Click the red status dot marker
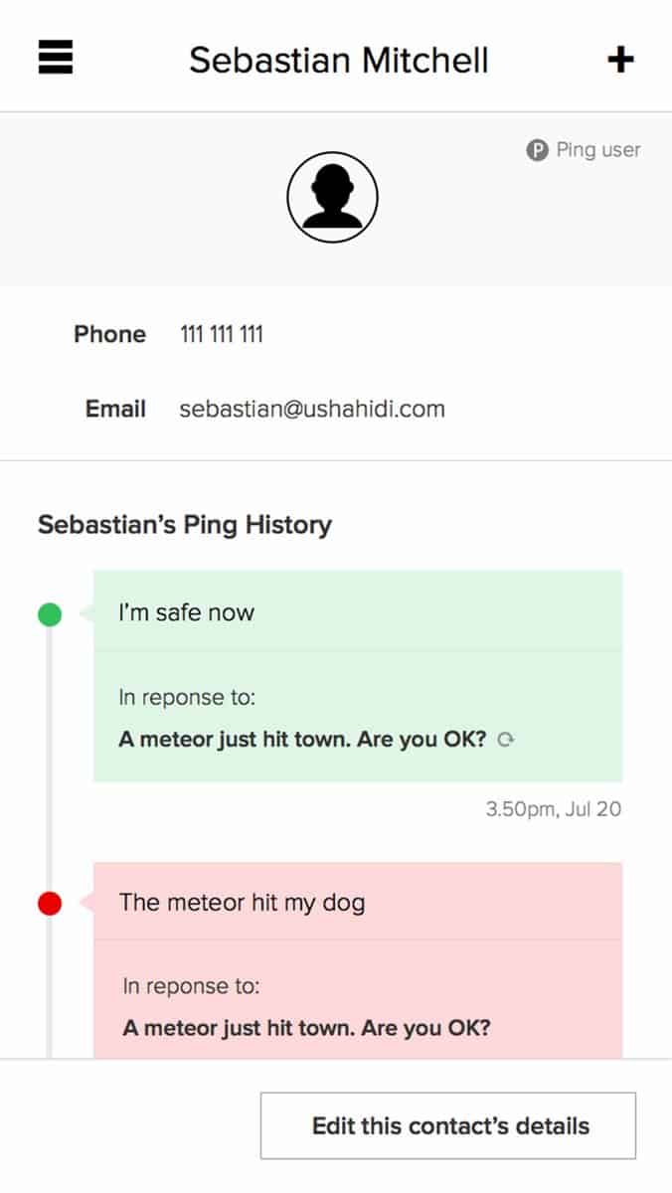The image size is (672, 1193). 50,904
